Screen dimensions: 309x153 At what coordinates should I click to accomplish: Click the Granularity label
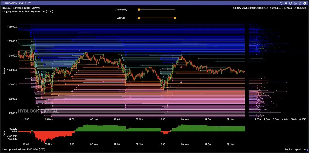(121, 10)
